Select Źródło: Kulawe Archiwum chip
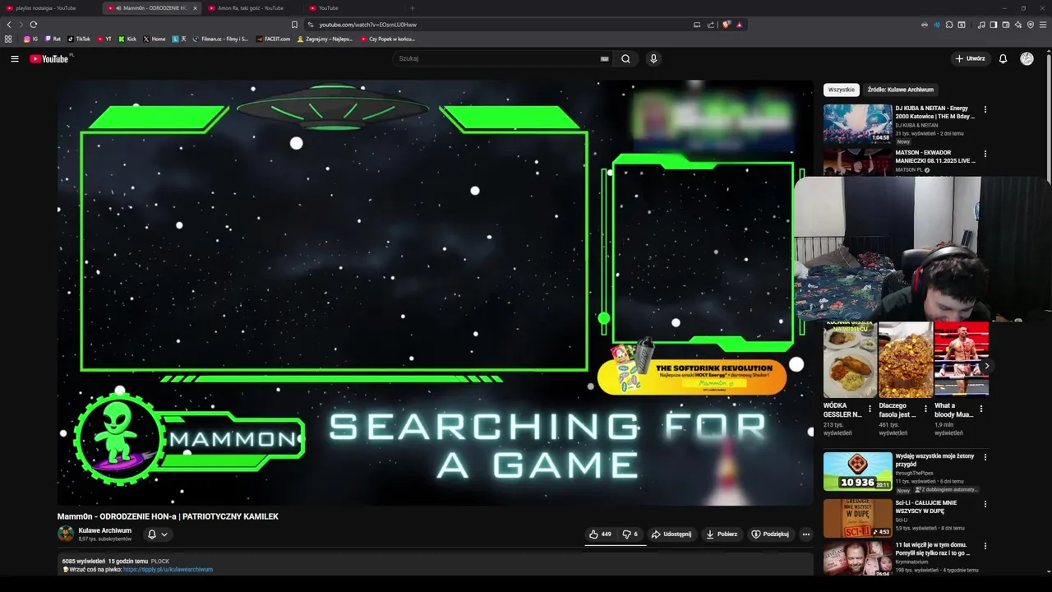 tap(901, 90)
